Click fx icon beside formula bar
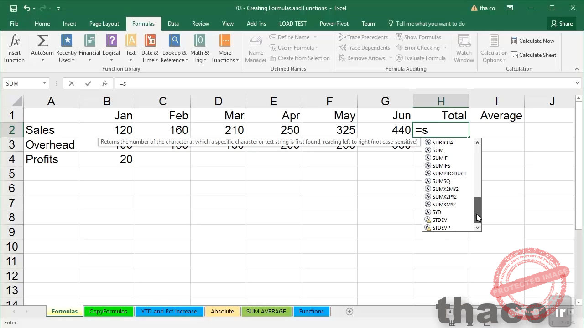This screenshot has height=328, width=584. pyautogui.click(x=104, y=83)
